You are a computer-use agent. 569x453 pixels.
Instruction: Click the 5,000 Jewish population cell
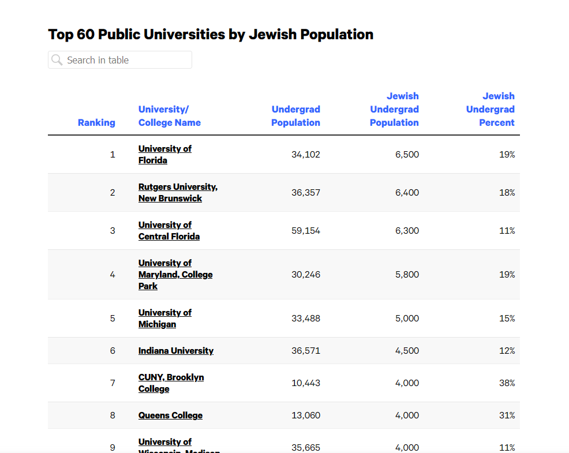point(407,319)
